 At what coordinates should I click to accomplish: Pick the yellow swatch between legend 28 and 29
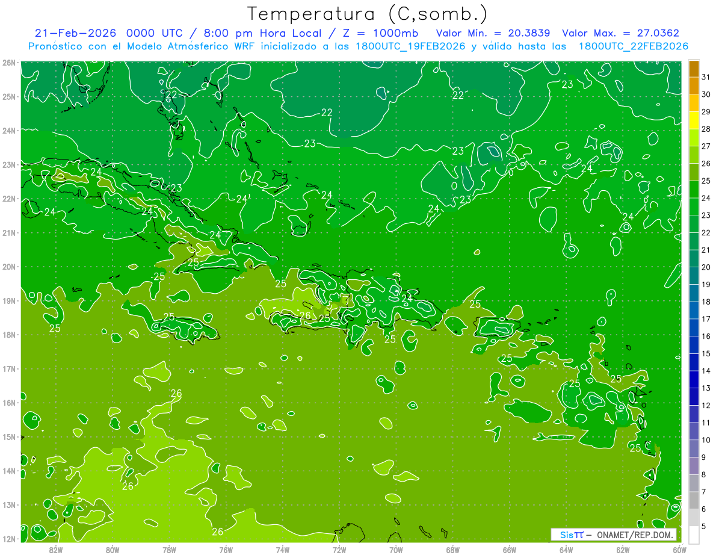click(694, 120)
